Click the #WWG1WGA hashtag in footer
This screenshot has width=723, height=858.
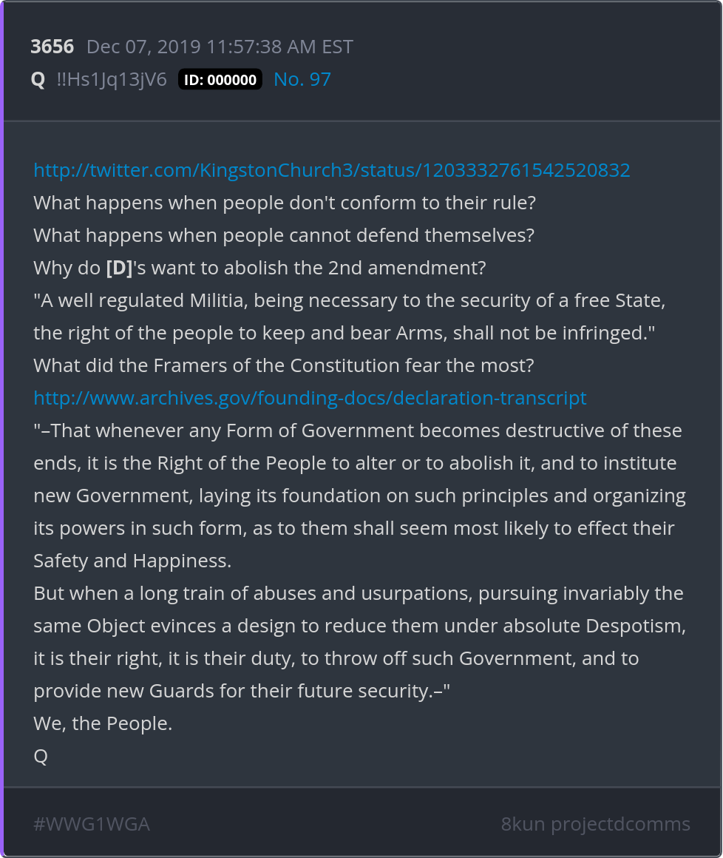pyautogui.click(x=92, y=824)
